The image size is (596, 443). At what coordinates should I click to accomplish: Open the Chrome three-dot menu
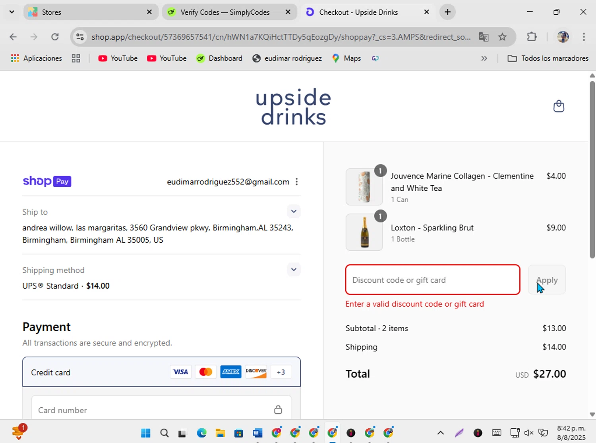point(584,37)
